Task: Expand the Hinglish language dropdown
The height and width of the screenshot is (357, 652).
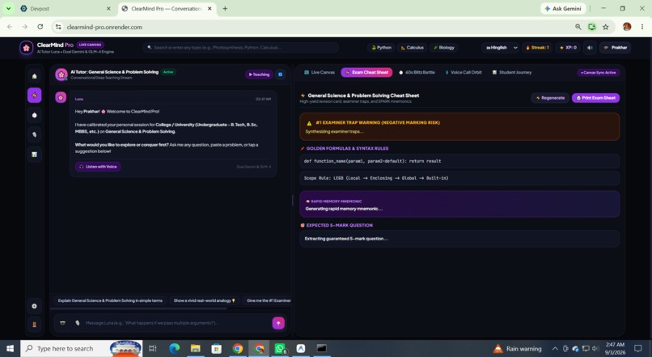Action: [502, 48]
